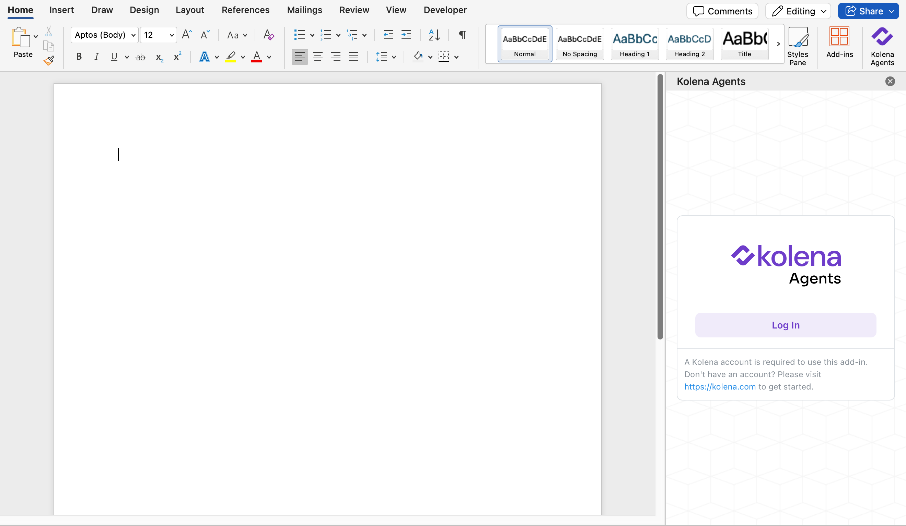Viewport: 906px width, 526px height.
Task: Click the Increase Indent icon
Action: pyautogui.click(x=406, y=35)
